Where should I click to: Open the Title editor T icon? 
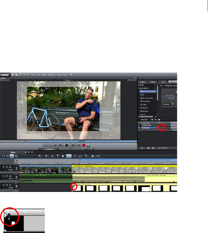[x=58, y=156]
